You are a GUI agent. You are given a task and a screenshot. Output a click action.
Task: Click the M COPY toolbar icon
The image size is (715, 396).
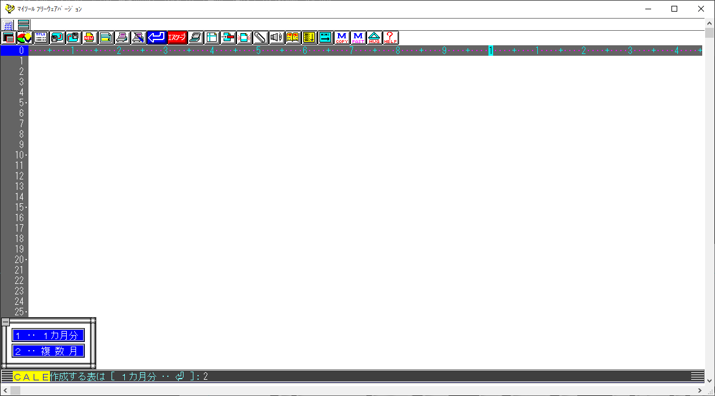[342, 38]
